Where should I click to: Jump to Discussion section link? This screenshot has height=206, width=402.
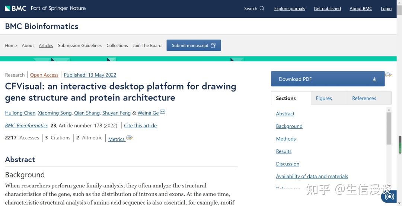288,164
